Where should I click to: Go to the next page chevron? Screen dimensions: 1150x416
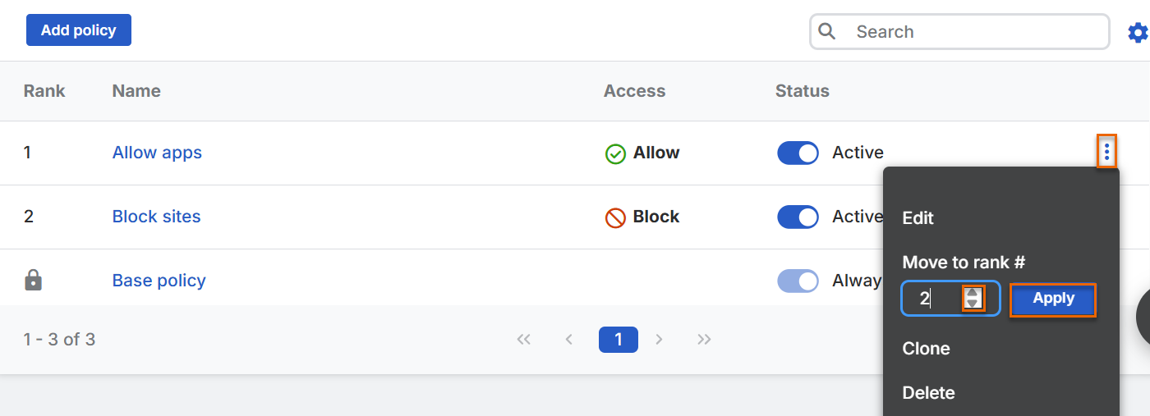pyautogui.click(x=659, y=340)
